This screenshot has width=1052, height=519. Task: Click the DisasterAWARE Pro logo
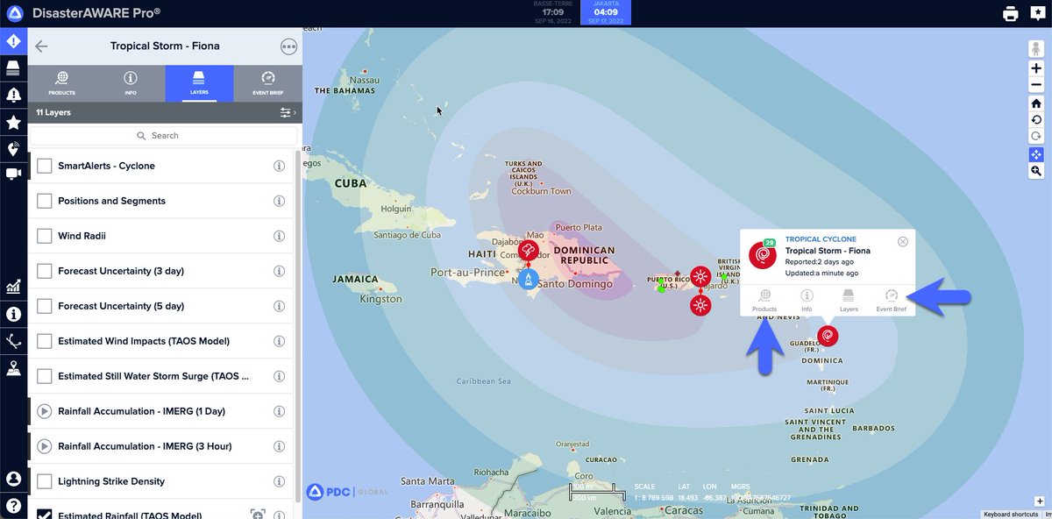click(13, 13)
